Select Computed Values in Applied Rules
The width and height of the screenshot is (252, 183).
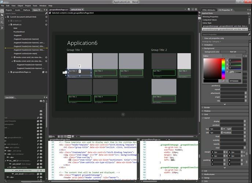click(x=210, y=20)
